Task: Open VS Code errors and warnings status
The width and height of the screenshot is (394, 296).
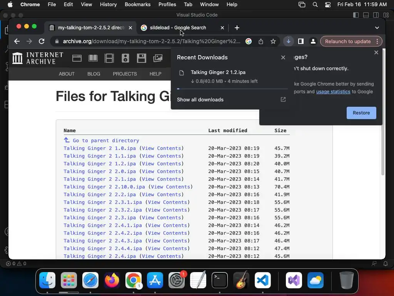Action: [16, 264]
